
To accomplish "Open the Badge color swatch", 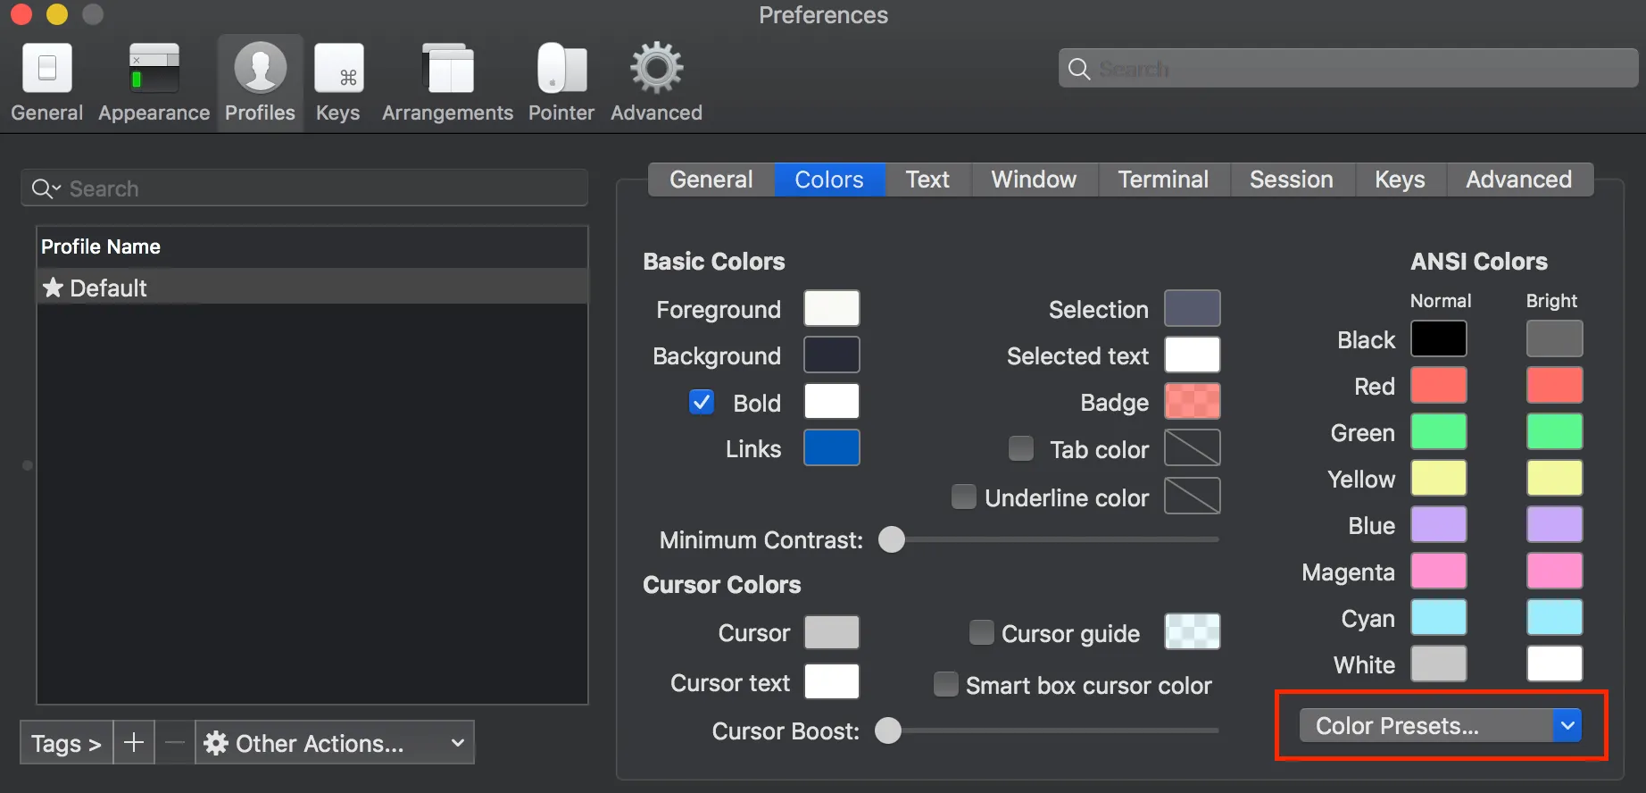I will [1193, 401].
